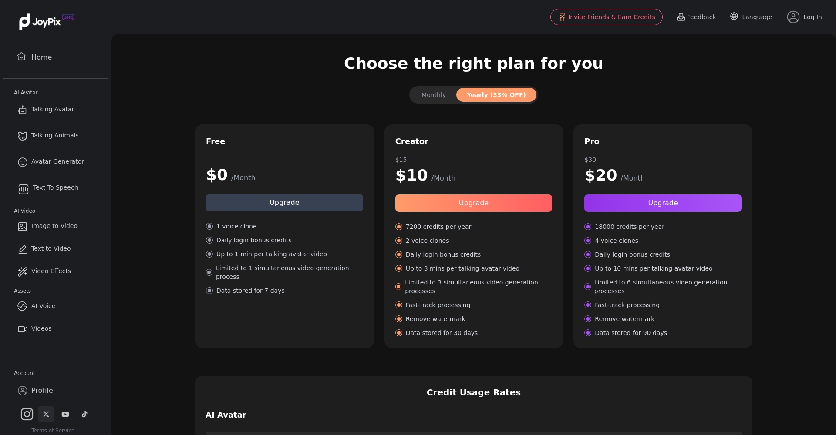Click the Video Effects magic wand icon
The height and width of the screenshot is (435, 836).
coord(23,271)
